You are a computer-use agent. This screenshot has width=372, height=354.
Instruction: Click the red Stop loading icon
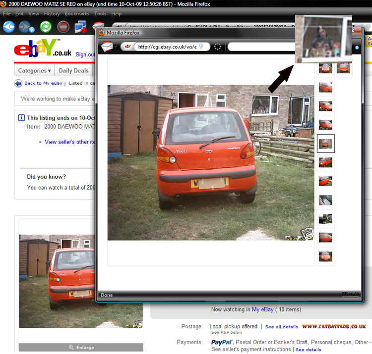coord(63,27)
